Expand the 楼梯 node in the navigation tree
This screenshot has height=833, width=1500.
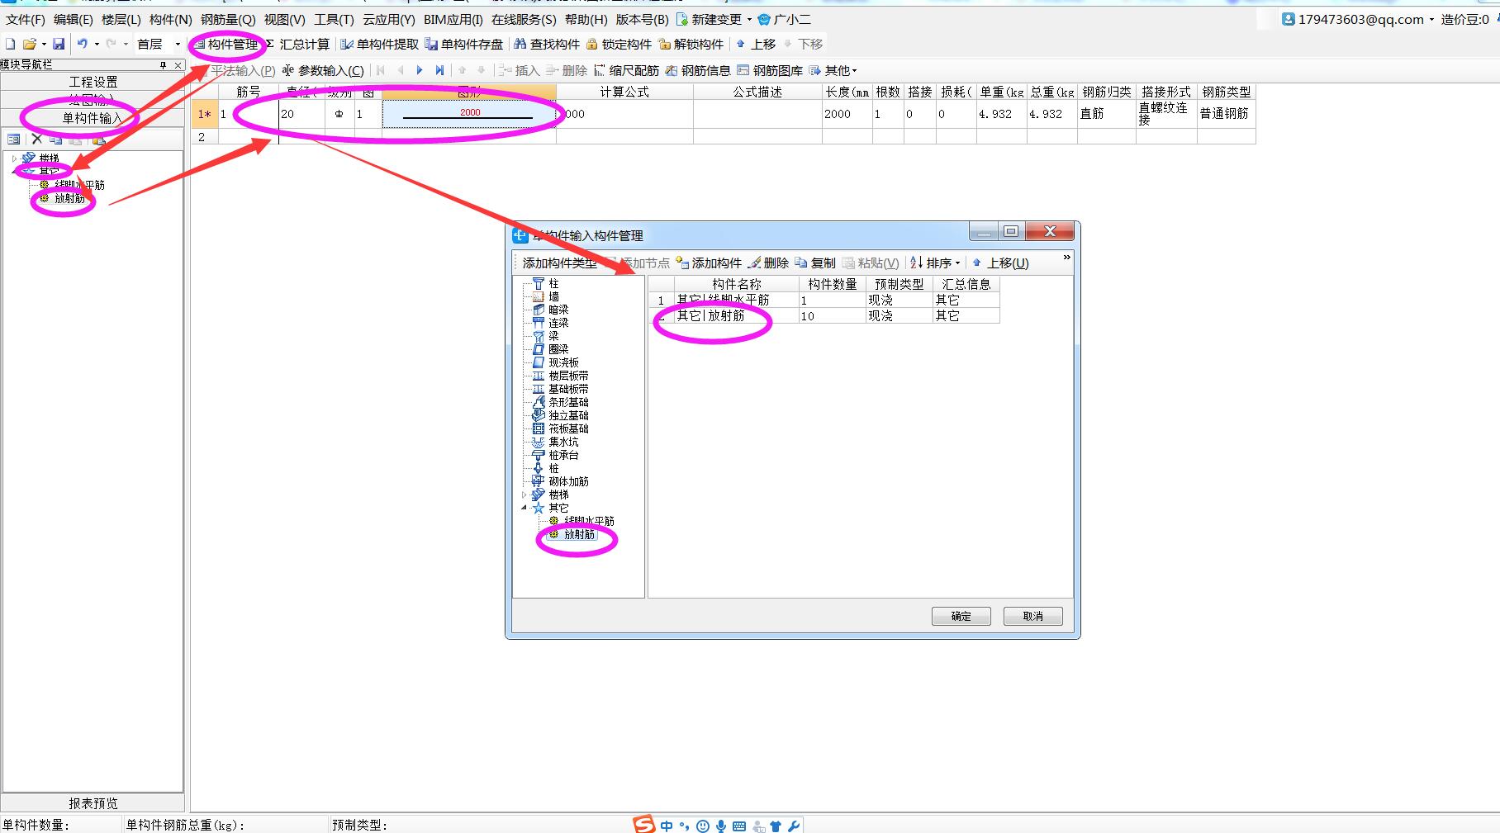pos(14,158)
